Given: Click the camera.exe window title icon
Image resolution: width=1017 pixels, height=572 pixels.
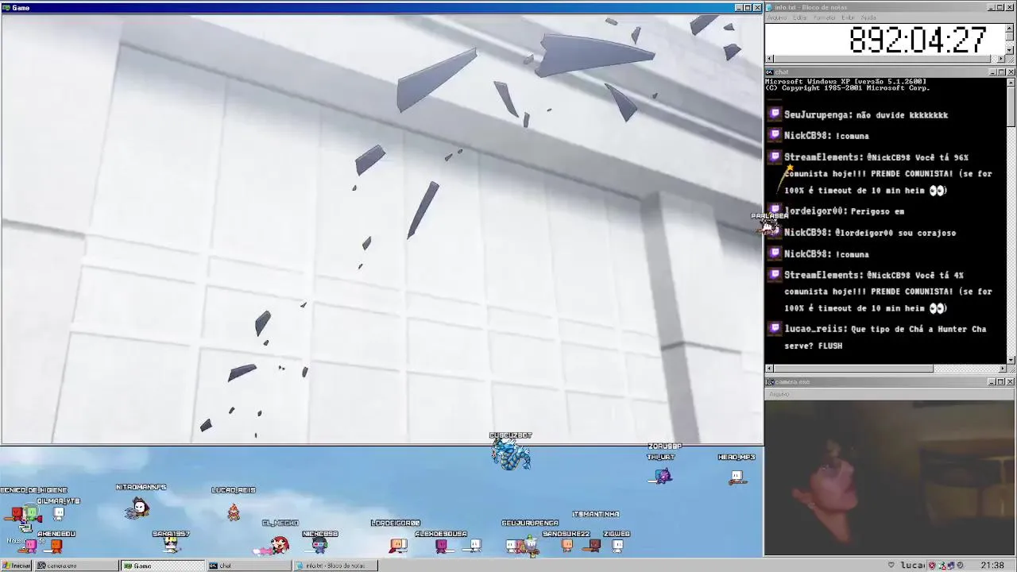Looking at the screenshot, I should click(x=770, y=382).
